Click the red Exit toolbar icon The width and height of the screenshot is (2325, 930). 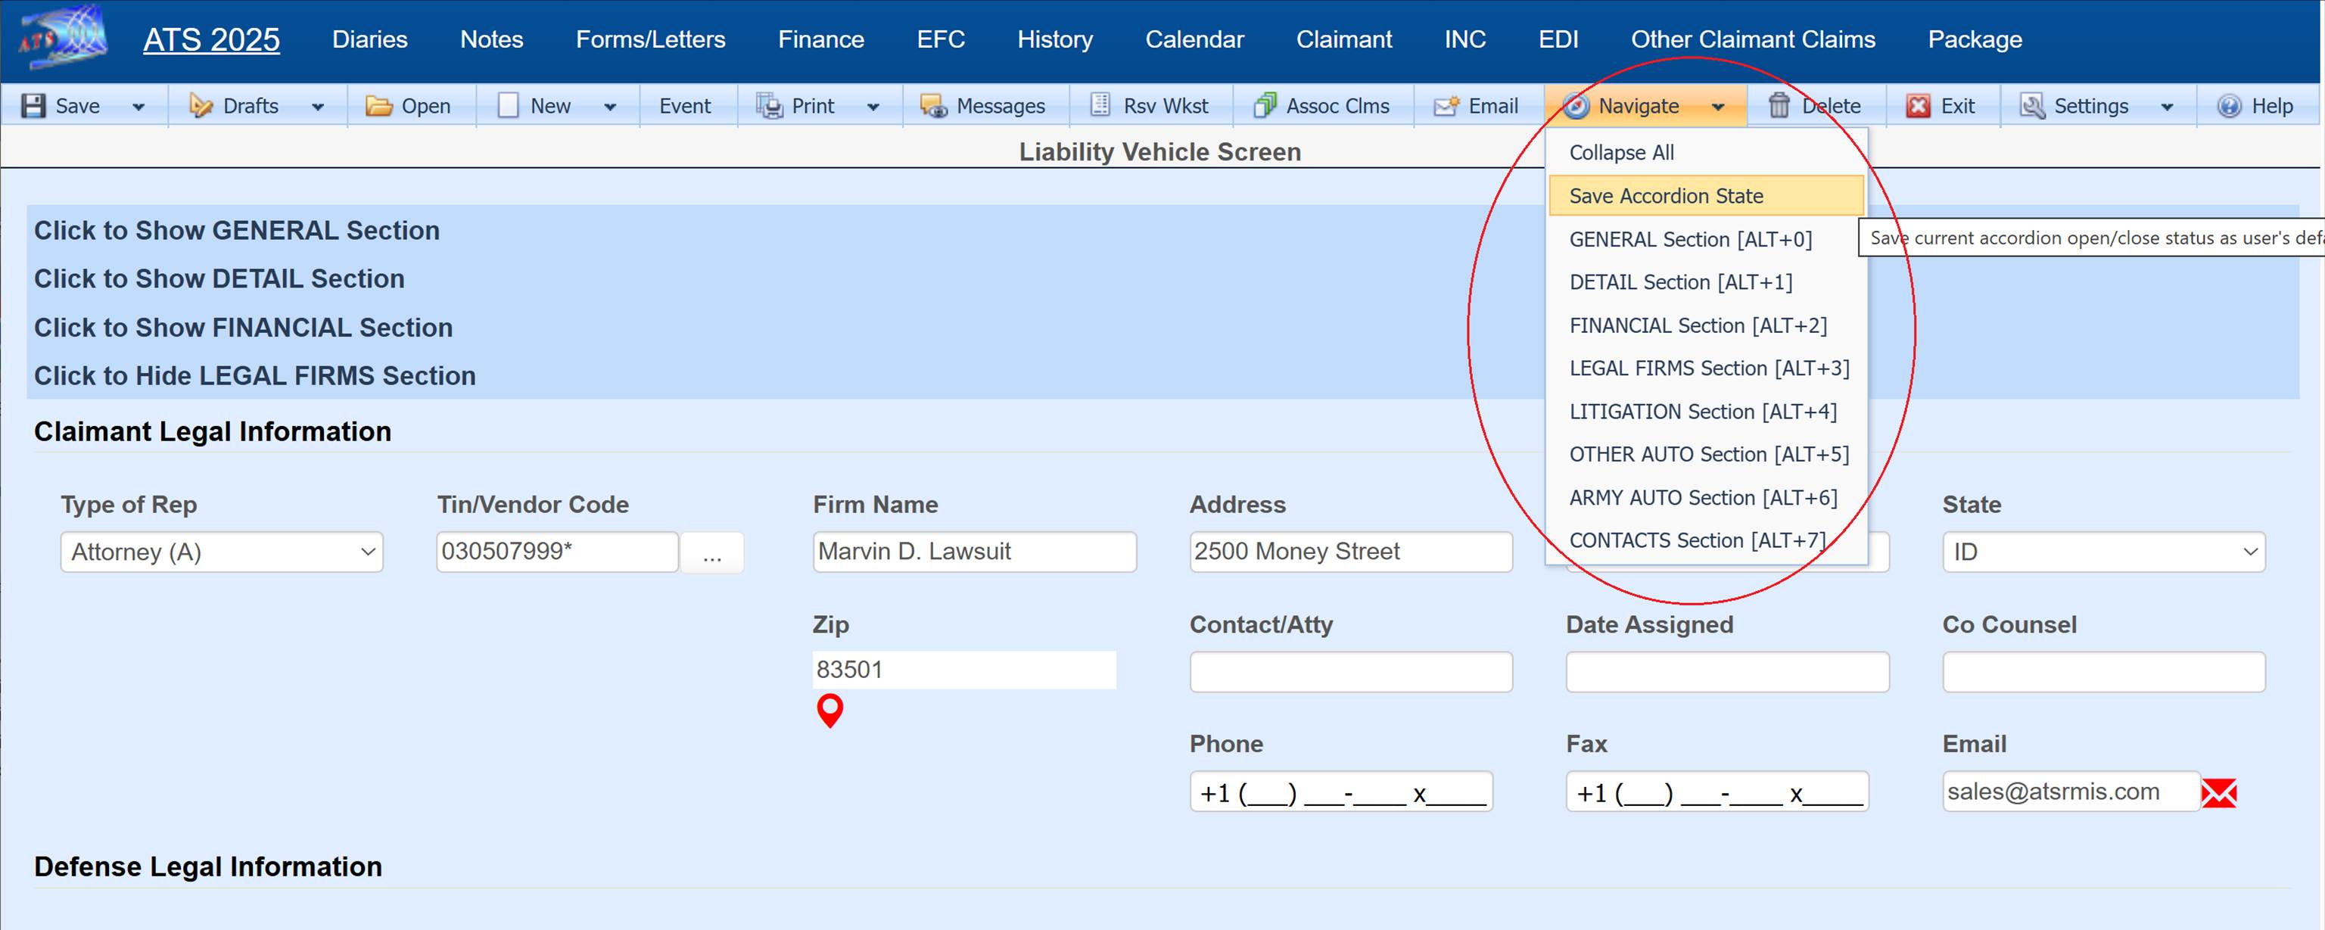coord(1918,105)
